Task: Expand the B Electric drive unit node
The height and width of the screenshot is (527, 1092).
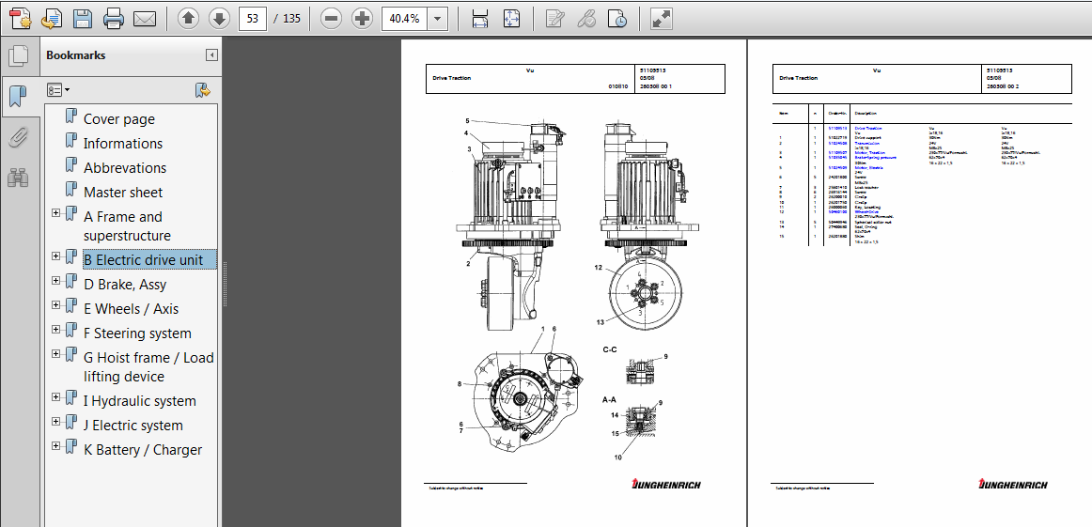Action: point(55,256)
